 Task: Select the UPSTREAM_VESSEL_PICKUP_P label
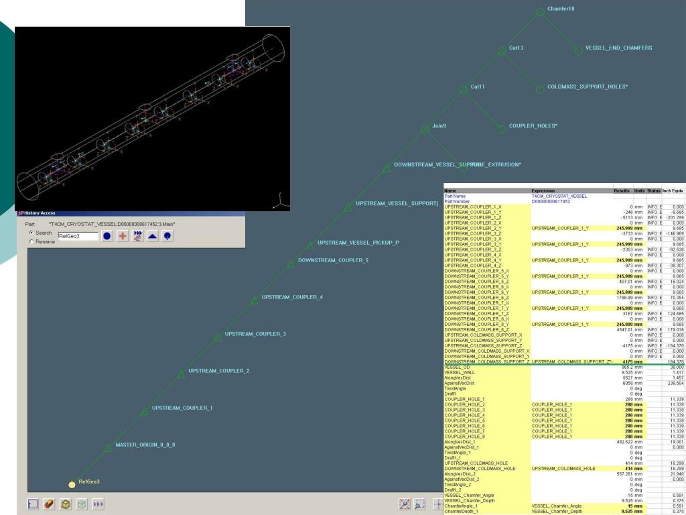358,242
